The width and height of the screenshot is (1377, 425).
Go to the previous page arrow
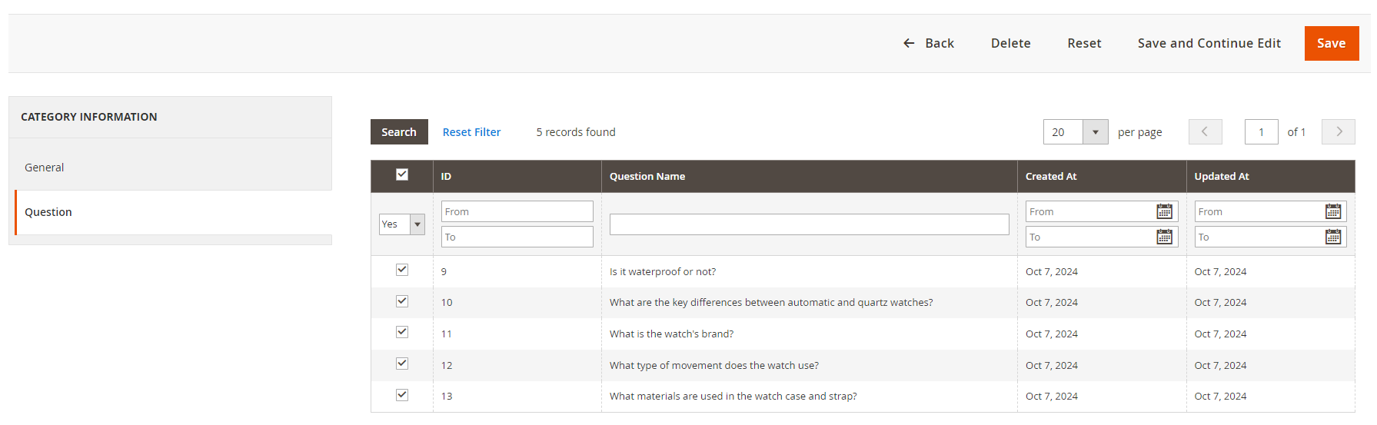tap(1205, 132)
